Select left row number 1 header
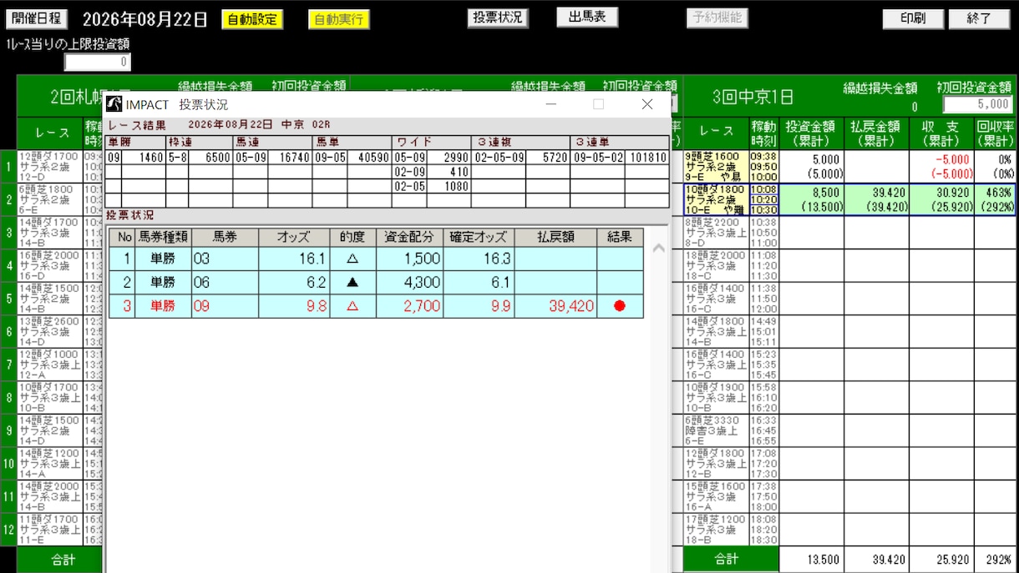The height and width of the screenshot is (573, 1019). pos(8,167)
